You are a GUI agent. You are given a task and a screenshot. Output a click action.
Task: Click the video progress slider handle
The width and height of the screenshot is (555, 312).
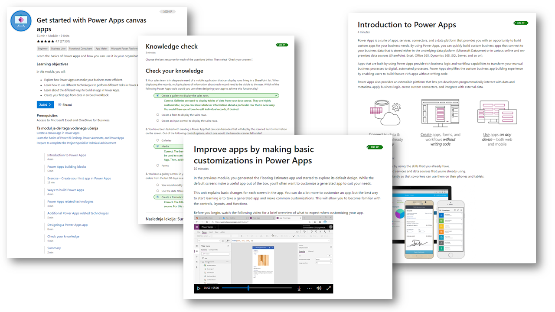pos(248,288)
